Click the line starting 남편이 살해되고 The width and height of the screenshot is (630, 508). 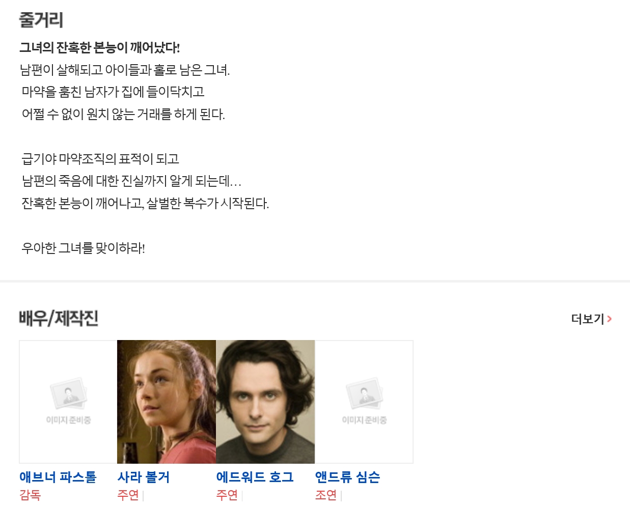point(125,70)
